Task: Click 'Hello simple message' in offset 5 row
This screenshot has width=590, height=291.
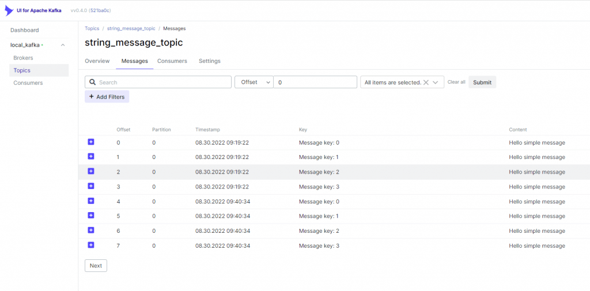Action: coord(537,216)
